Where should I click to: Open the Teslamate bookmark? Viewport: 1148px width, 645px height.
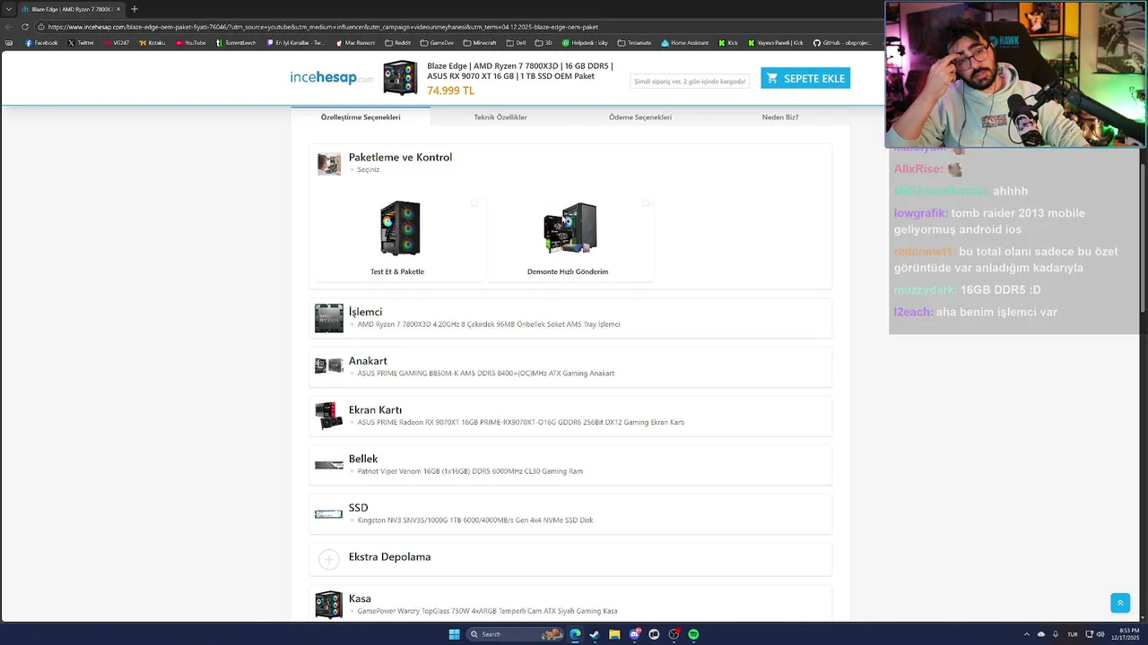point(634,42)
